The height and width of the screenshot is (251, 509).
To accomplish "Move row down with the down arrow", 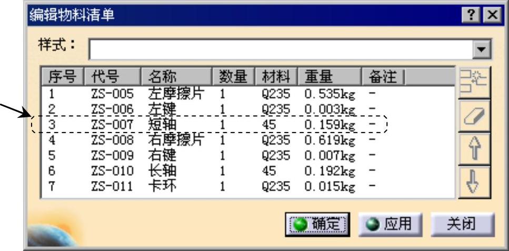I will click(x=474, y=183).
